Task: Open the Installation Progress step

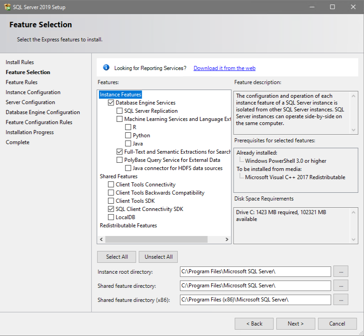Action: tap(30, 132)
